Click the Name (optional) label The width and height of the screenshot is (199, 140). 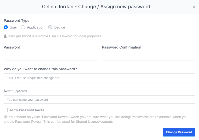[x=15, y=91]
